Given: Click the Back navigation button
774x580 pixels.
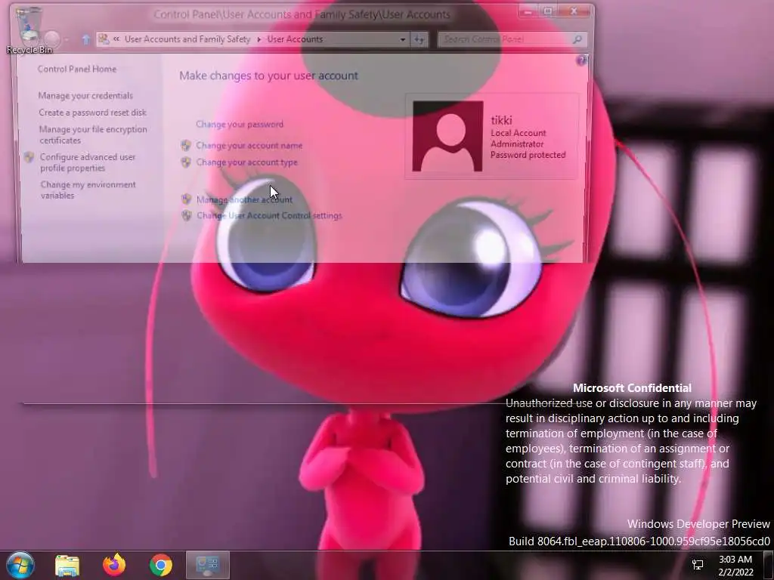Looking at the screenshot, I should tap(32, 39).
